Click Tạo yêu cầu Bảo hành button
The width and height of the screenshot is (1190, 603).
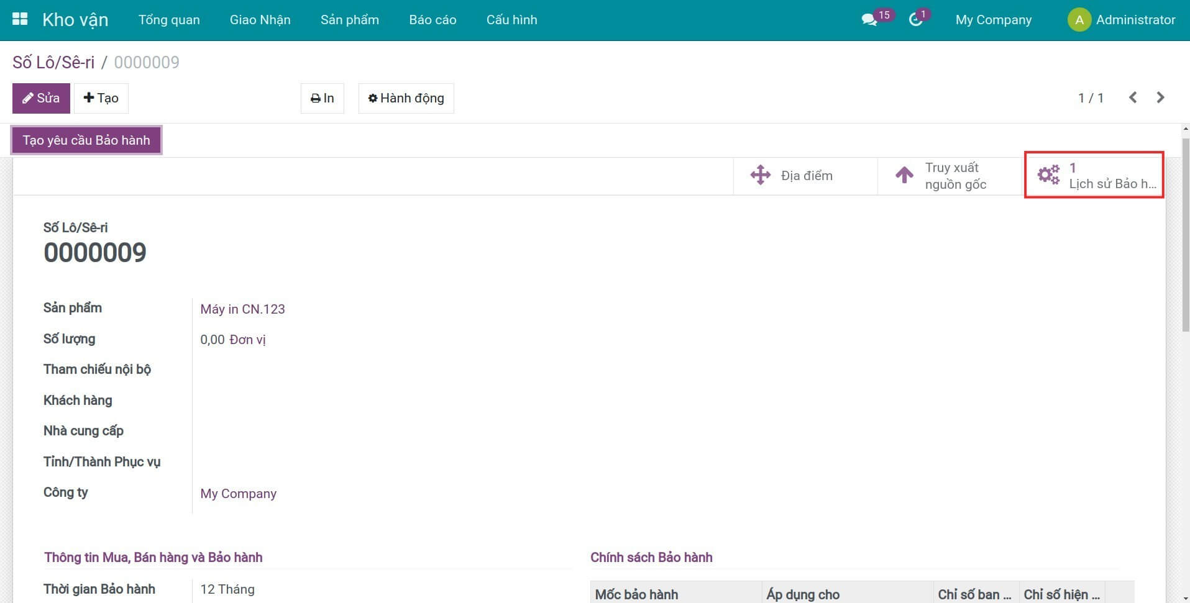tap(86, 140)
